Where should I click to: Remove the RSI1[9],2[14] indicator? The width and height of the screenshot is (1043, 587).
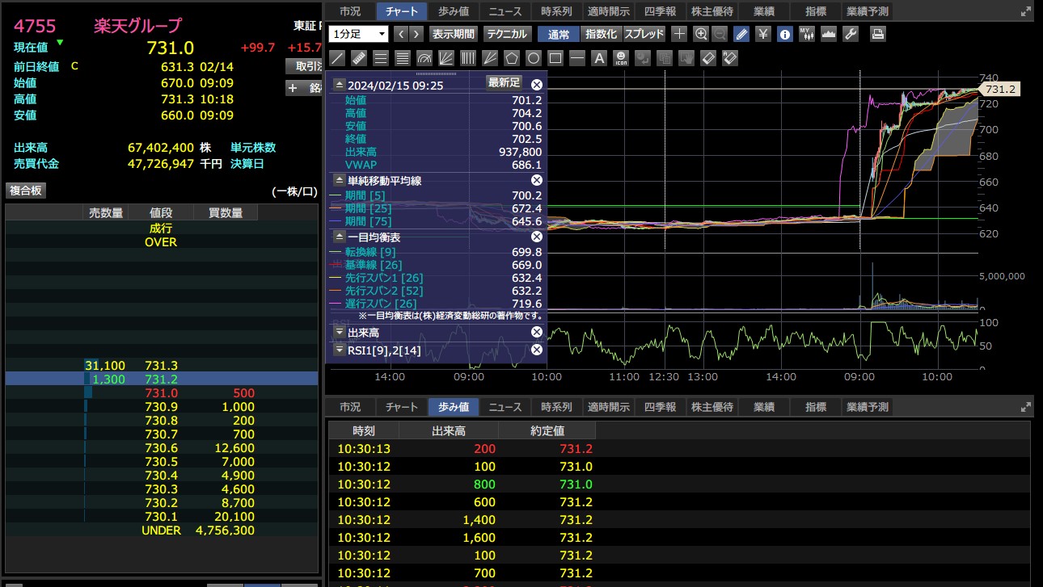[x=536, y=350]
